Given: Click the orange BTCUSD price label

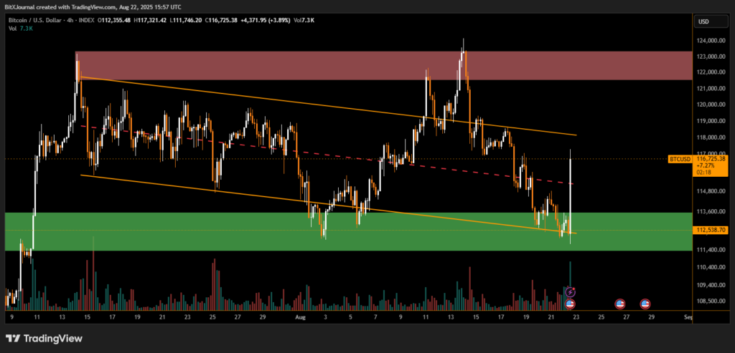Looking at the screenshot, I should click(x=680, y=158).
